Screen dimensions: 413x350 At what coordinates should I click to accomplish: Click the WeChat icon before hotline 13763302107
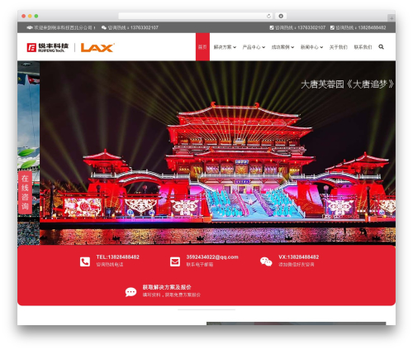click(104, 27)
